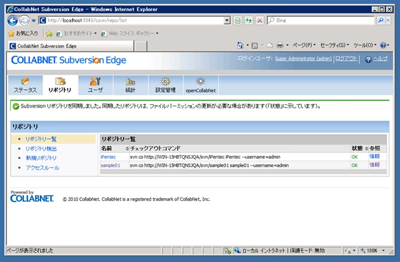Select the リポジトリ repository tab
400x262 pixels.
point(60,85)
